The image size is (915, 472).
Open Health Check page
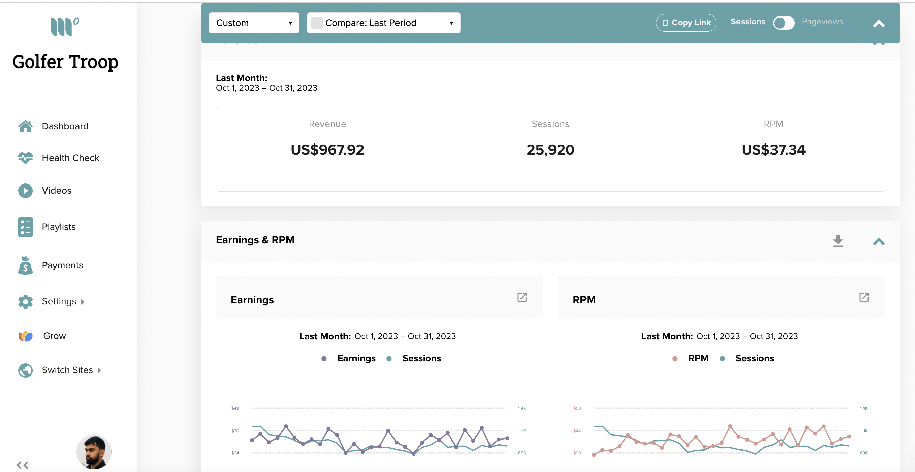(x=70, y=158)
